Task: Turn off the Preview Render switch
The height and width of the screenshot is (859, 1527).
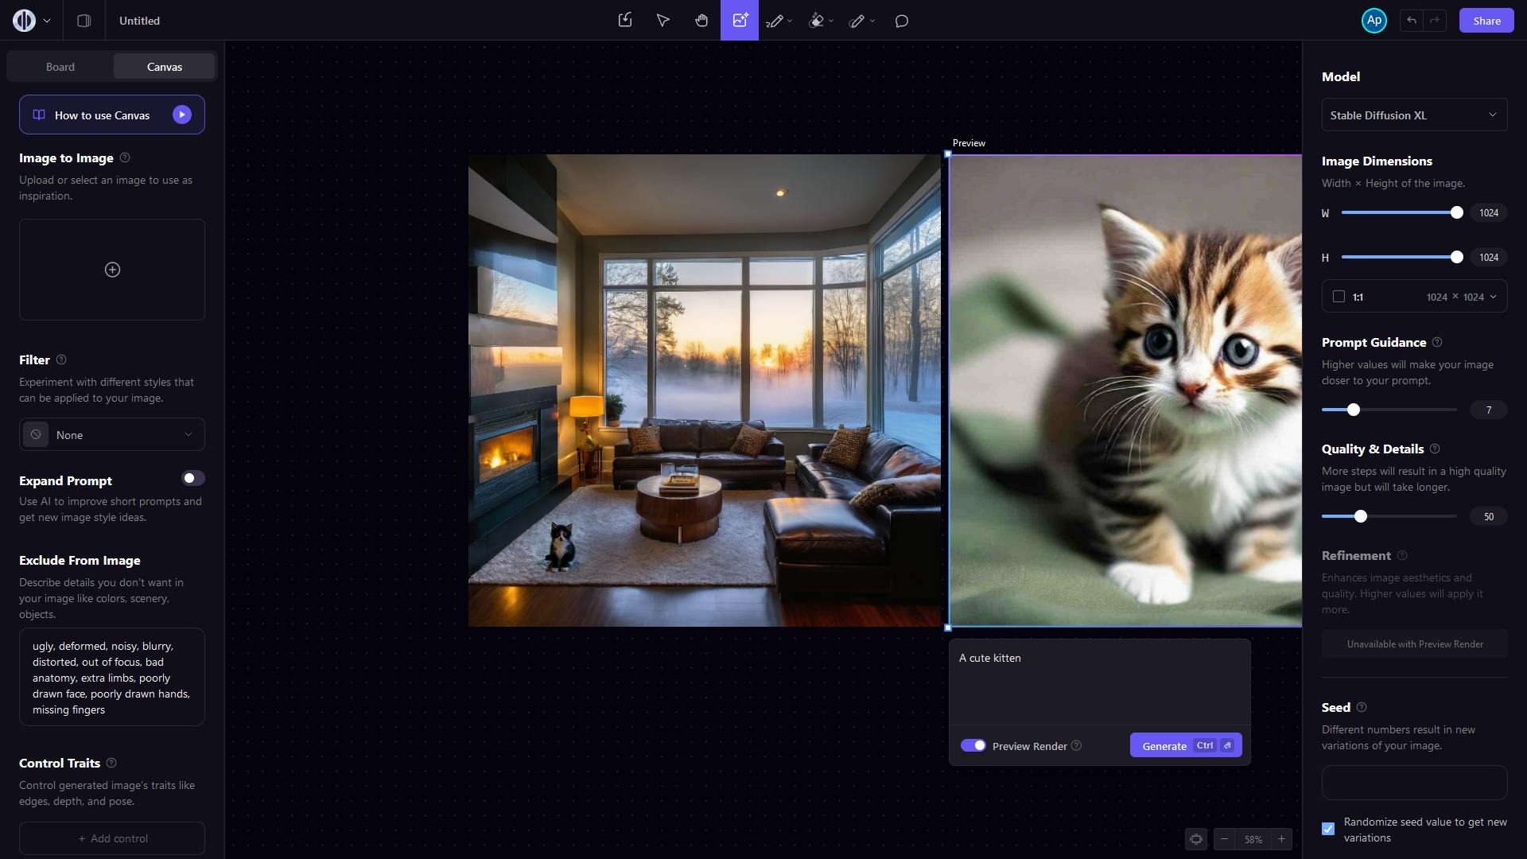Action: coord(973,745)
